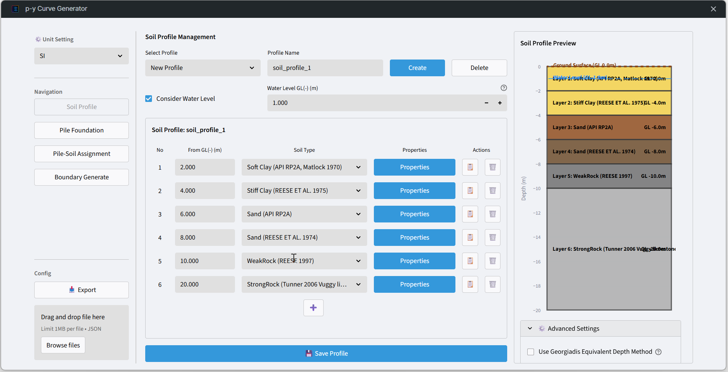Screen dimensions: 728x372
Task: Delete soil layer 6 with trash icon
Action: 492,284
